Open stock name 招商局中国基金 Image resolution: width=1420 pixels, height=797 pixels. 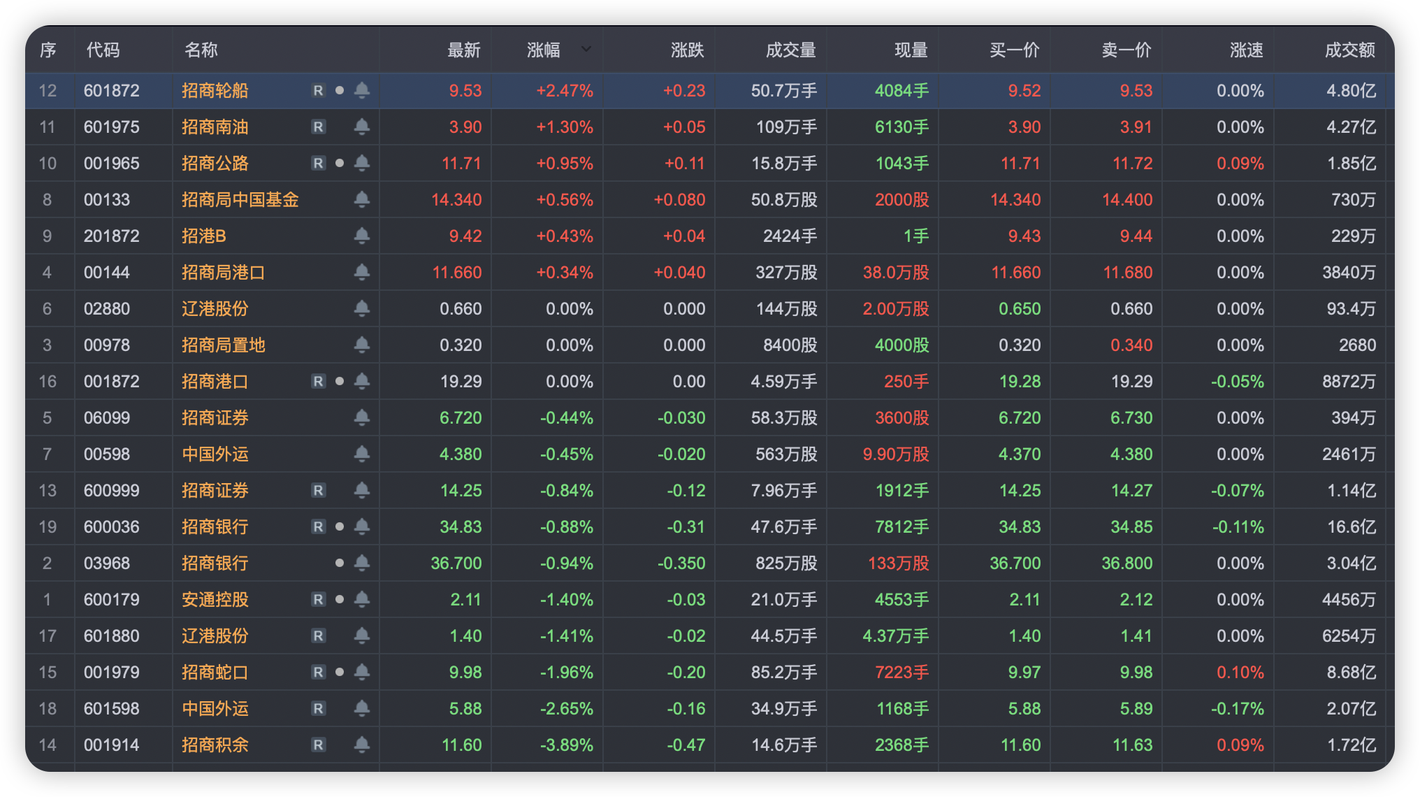click(240, 199)
